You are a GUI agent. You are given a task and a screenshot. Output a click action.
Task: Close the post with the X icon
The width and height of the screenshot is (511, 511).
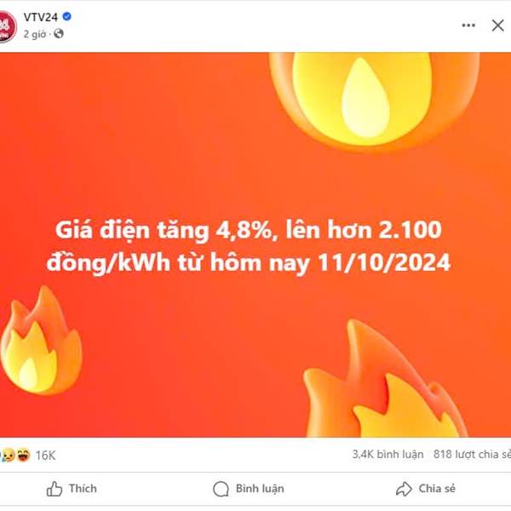(497, 26)
